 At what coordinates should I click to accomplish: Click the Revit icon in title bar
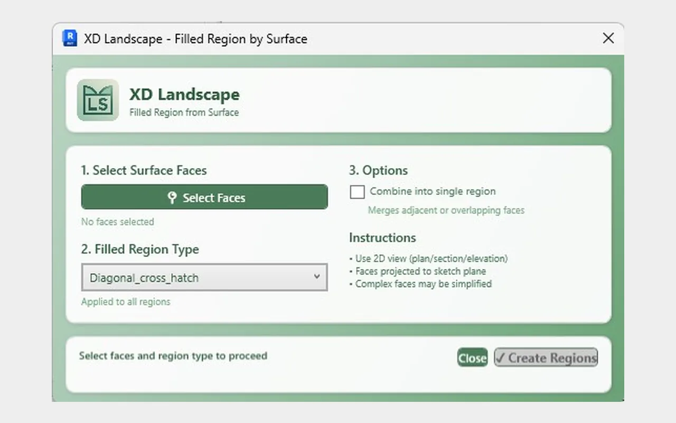click(70, 38)
